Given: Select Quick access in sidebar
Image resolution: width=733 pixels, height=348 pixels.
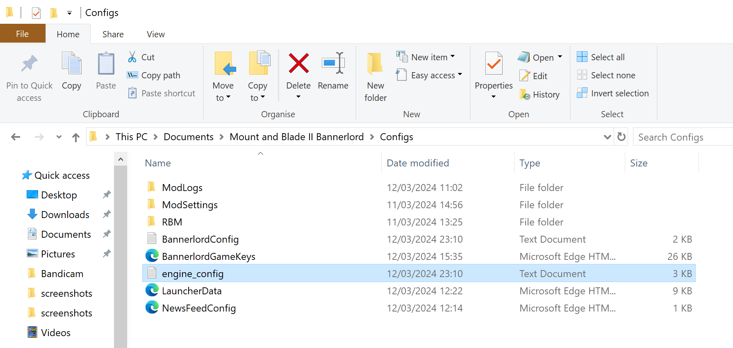Looking at the screenshot, I should 62,175.
